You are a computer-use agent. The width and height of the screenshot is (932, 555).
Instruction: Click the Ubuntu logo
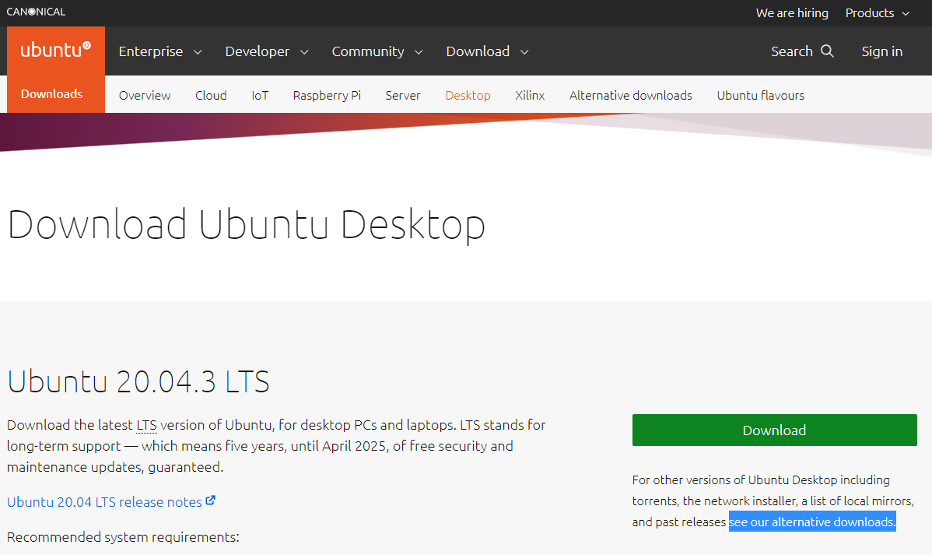[56, 50]
